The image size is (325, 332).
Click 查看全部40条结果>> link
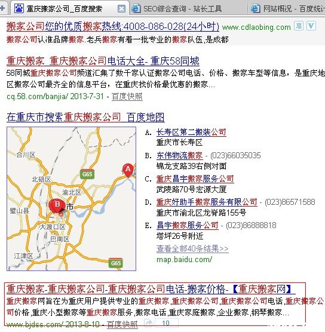click(192, 248)
